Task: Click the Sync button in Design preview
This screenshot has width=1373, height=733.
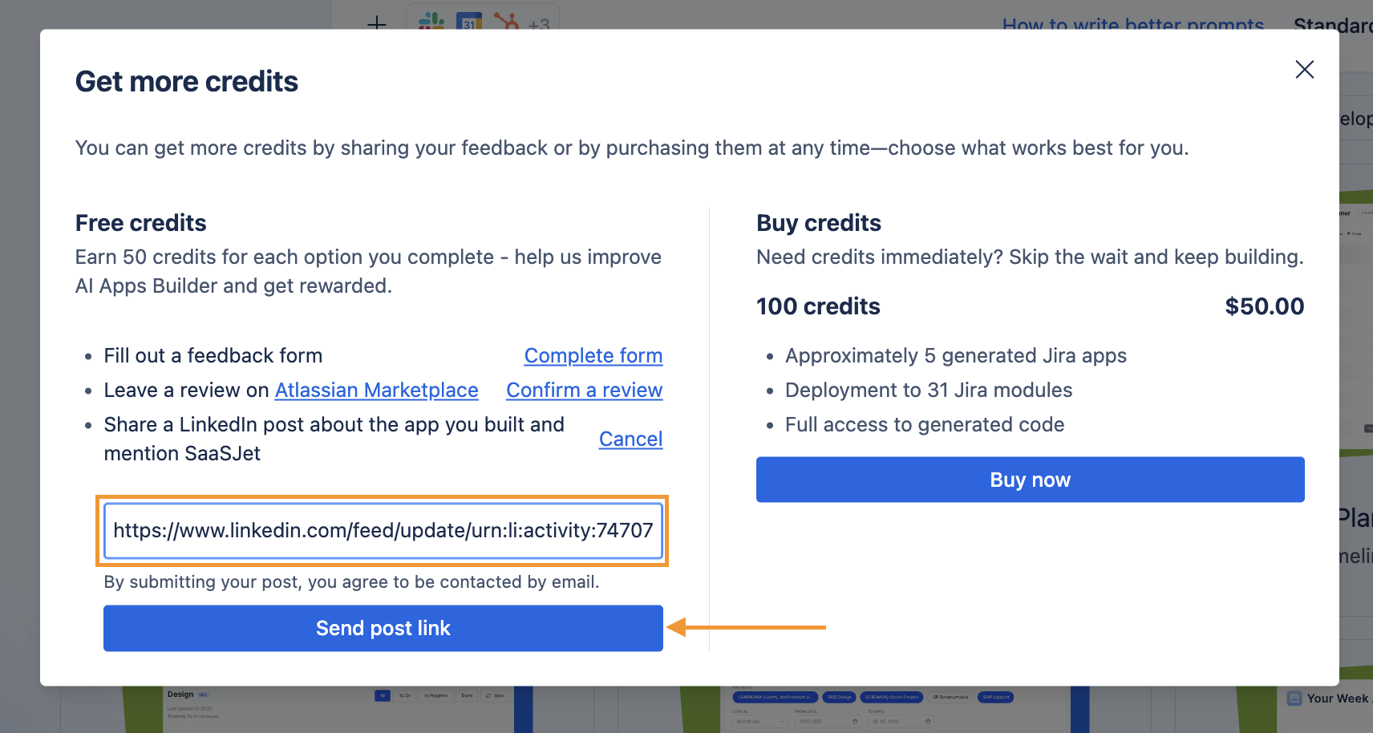Action: [495, 695]
